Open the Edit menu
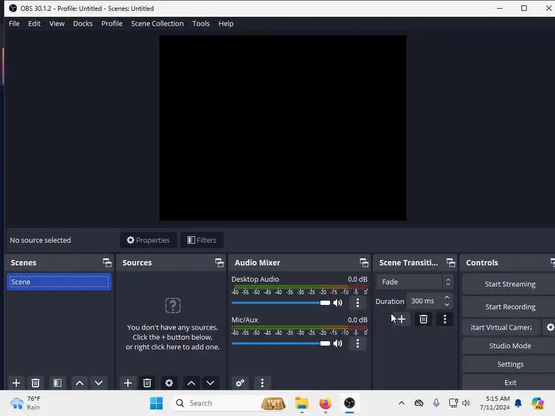This screenshot has height=416, width=555. click(x=34, y=23)
